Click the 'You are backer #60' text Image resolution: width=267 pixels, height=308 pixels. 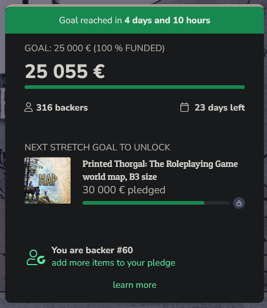click(x=92, y=250)
